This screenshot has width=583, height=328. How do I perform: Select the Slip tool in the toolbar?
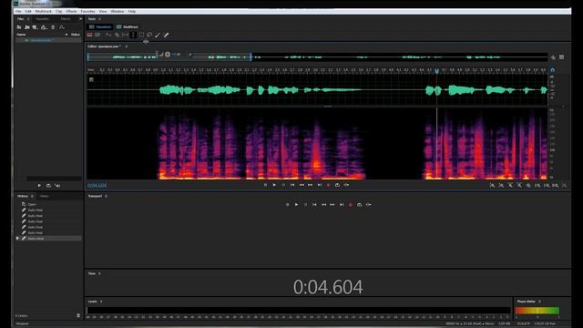(x=126, y=35)
